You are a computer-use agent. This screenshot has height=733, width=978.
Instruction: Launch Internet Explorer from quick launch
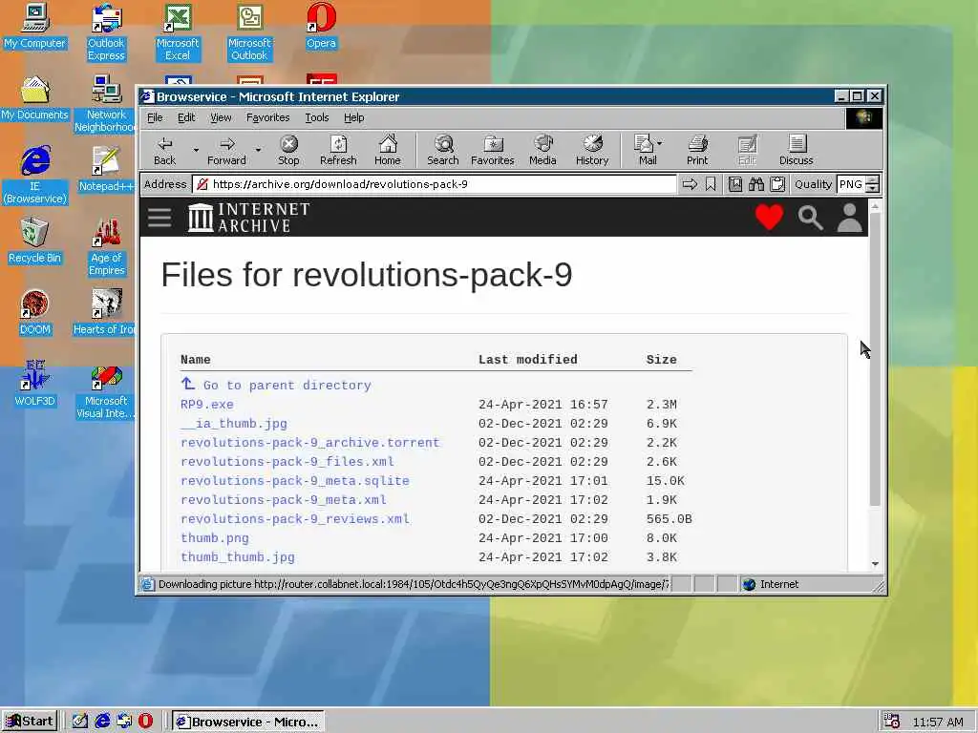point(102,722)
